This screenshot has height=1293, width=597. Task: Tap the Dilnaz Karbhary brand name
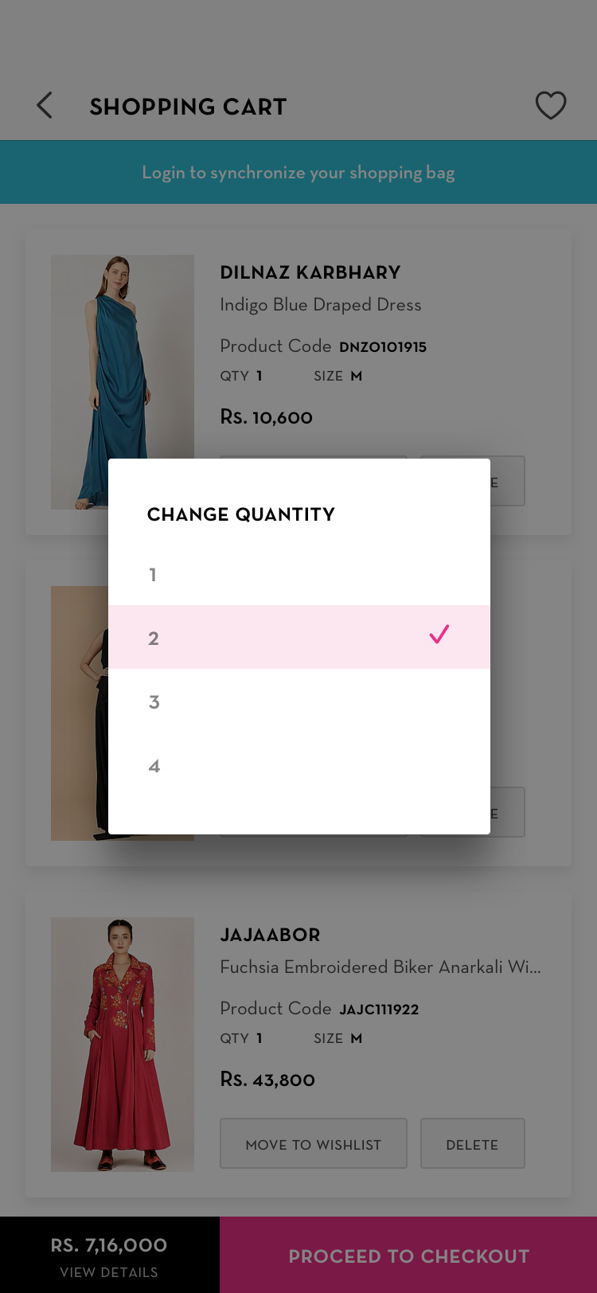pos(310,272)
